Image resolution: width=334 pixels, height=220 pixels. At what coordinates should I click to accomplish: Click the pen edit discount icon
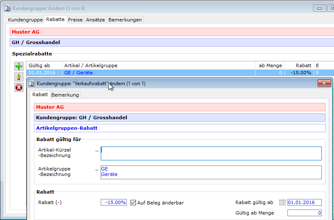(x=19, y=77)
